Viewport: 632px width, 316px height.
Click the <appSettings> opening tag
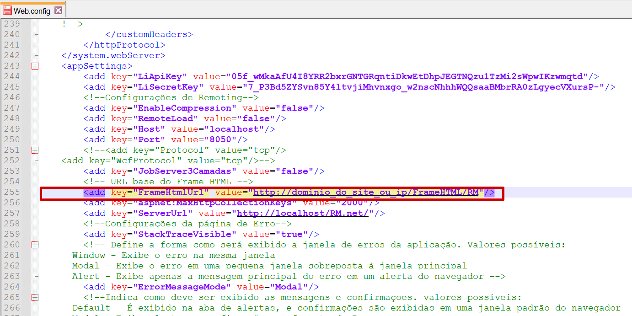97,66
